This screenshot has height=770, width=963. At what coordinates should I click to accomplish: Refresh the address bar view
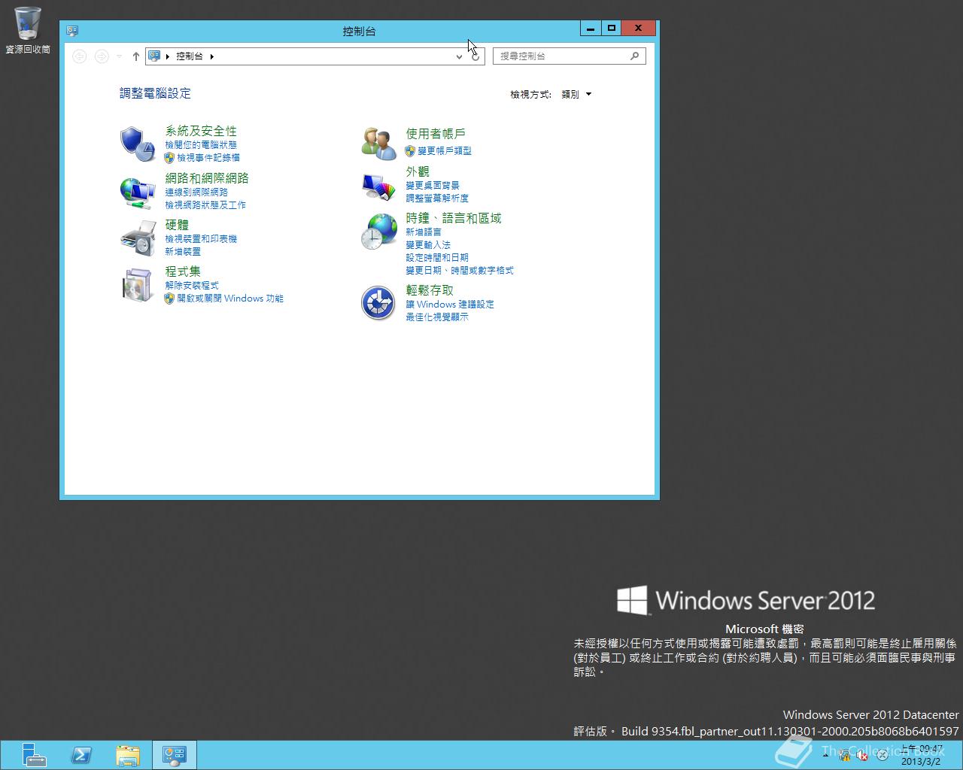coord(475,56)
